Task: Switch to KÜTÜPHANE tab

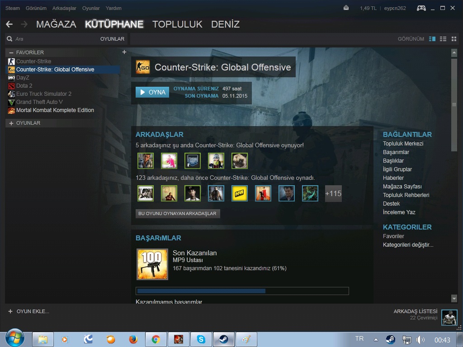Action: click(114, 24)
